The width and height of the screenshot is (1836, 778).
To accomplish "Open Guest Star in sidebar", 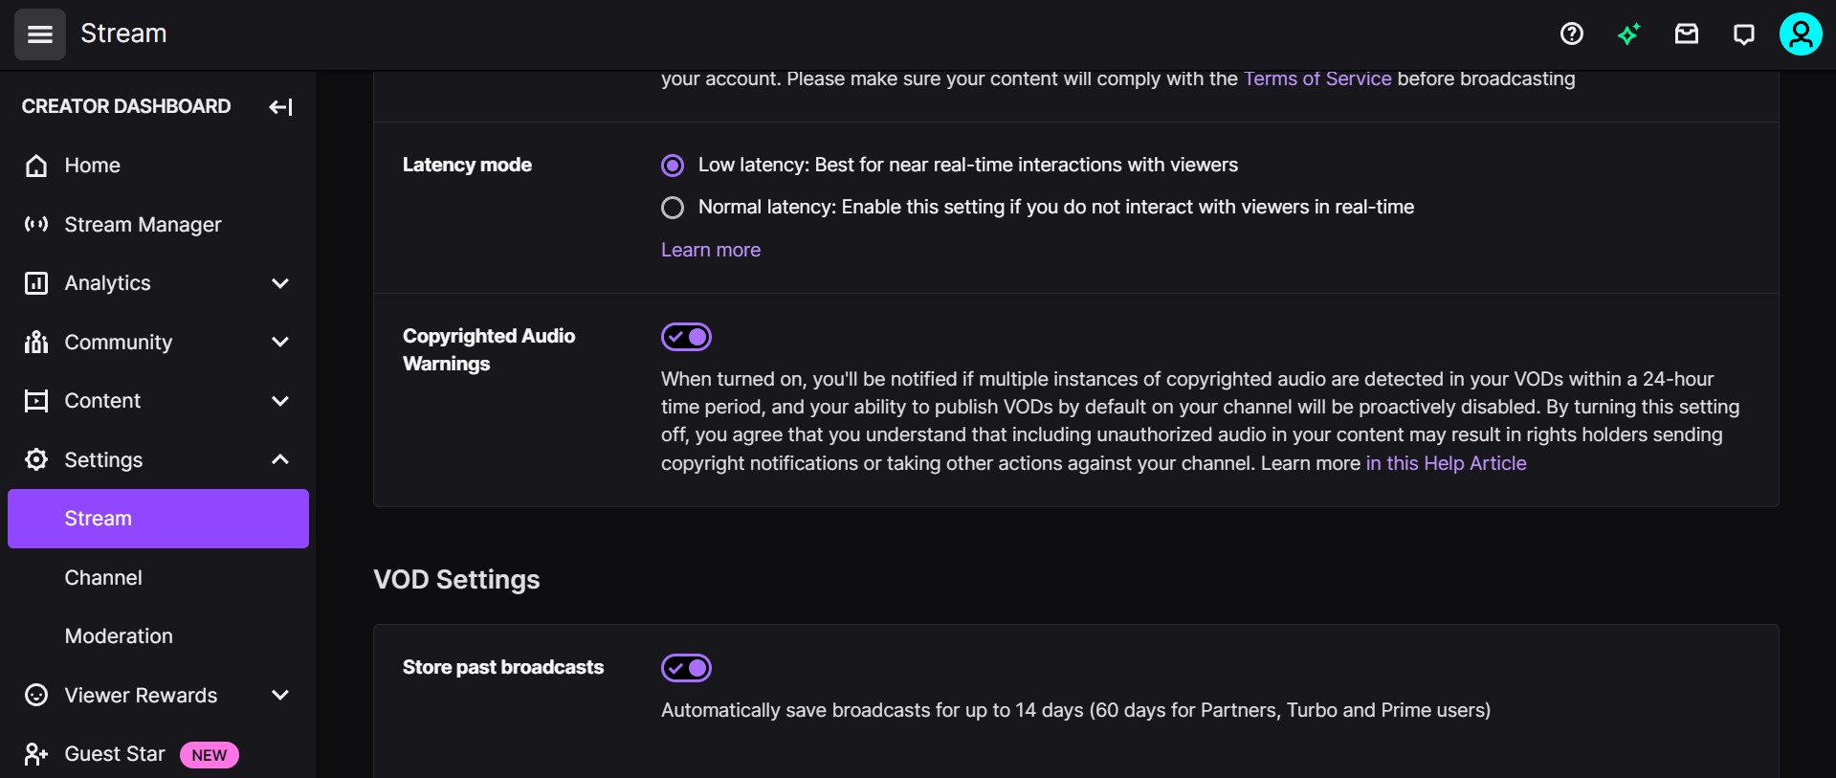I will (115, 754).
